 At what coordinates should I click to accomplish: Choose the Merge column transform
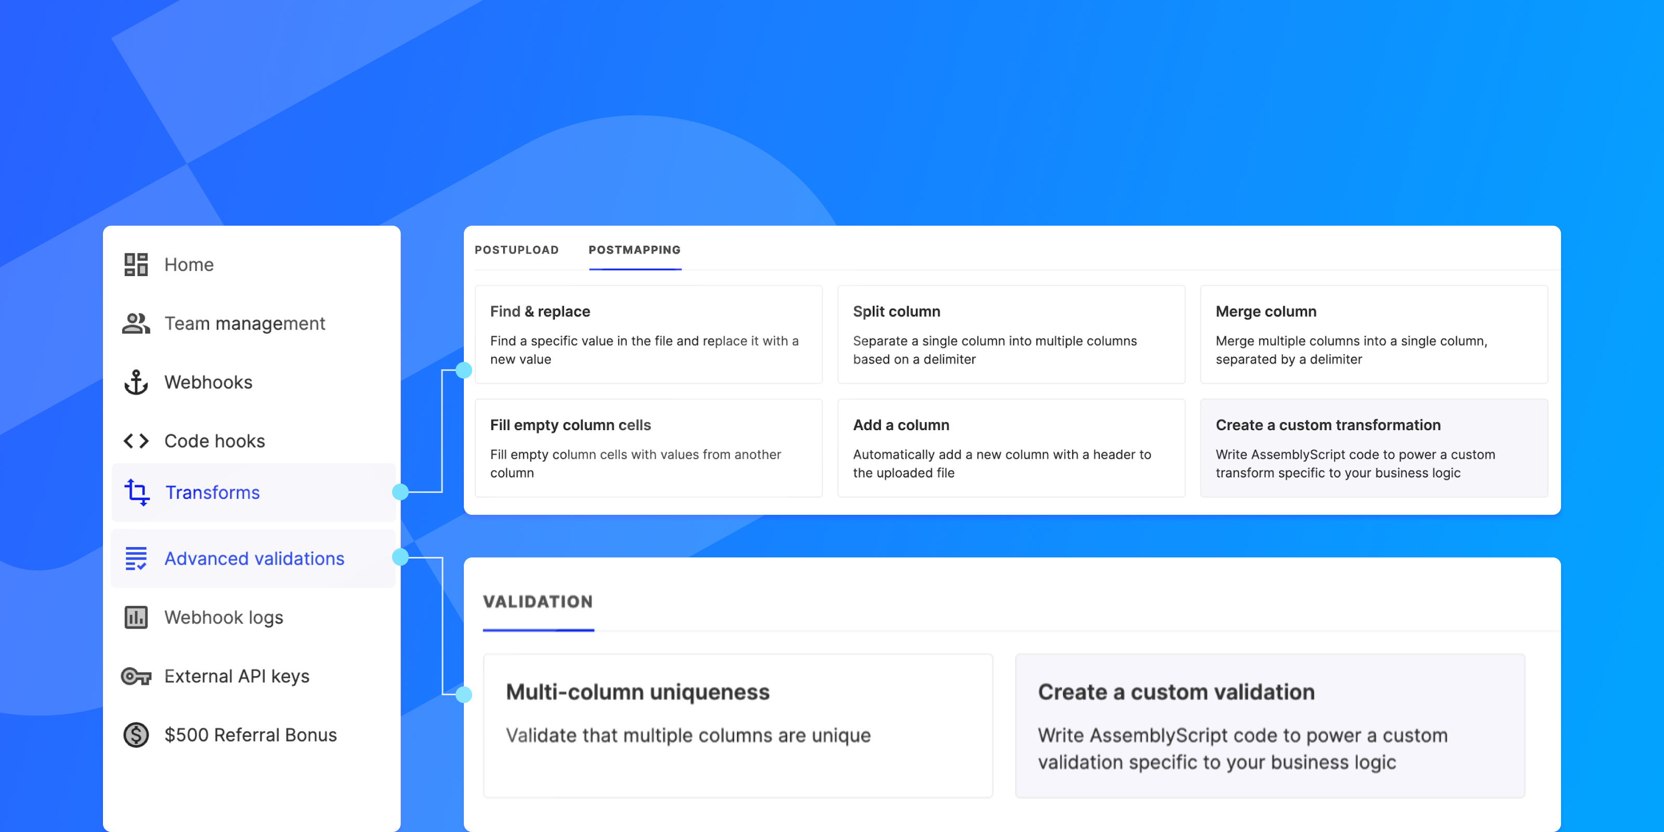pyautogui.click(x=1374, y=334)
